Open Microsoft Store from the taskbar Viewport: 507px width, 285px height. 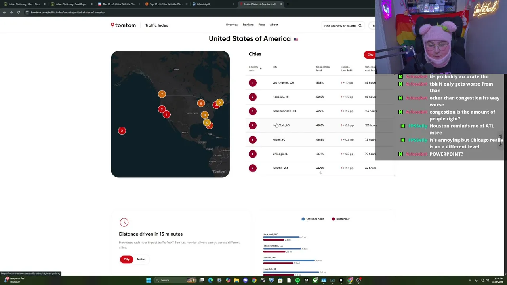point(280,280)
